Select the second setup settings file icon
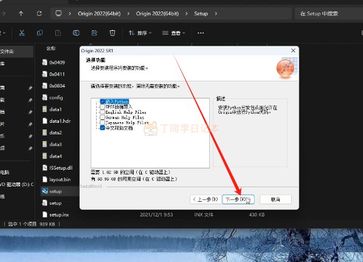Screen dimensions: 363x262 pyautogui.click(x=44, y=203)
